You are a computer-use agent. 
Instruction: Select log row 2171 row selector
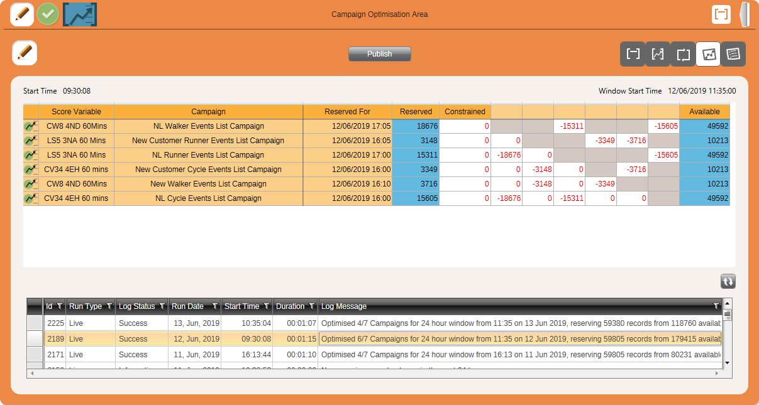[x=35, y=354]
